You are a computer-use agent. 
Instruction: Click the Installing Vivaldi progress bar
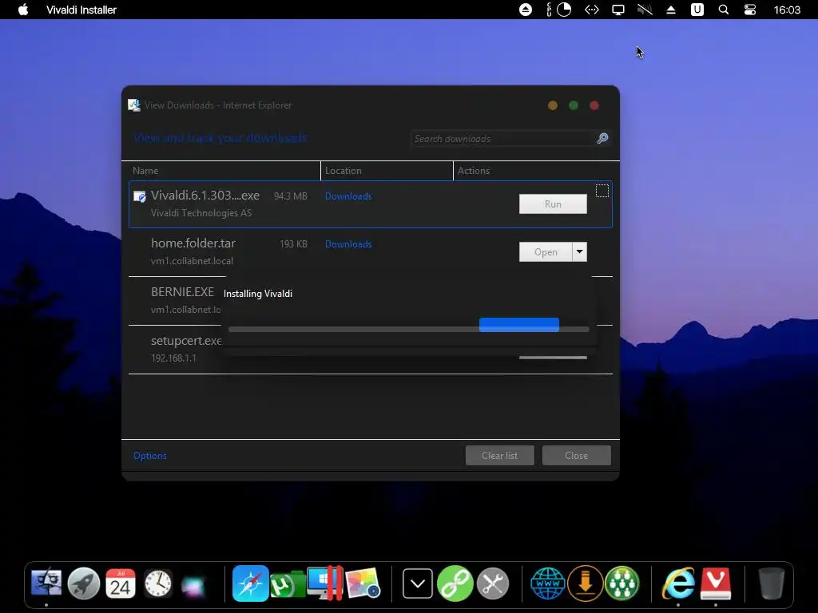(x=409, y=328)
